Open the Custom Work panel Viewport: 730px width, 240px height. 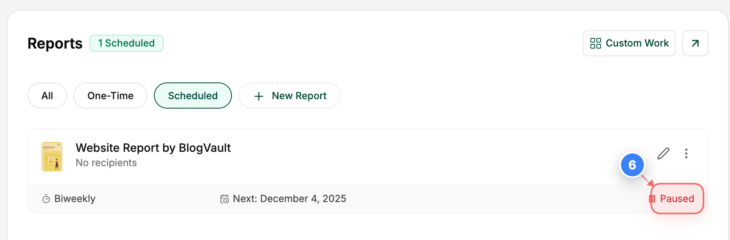629,43
